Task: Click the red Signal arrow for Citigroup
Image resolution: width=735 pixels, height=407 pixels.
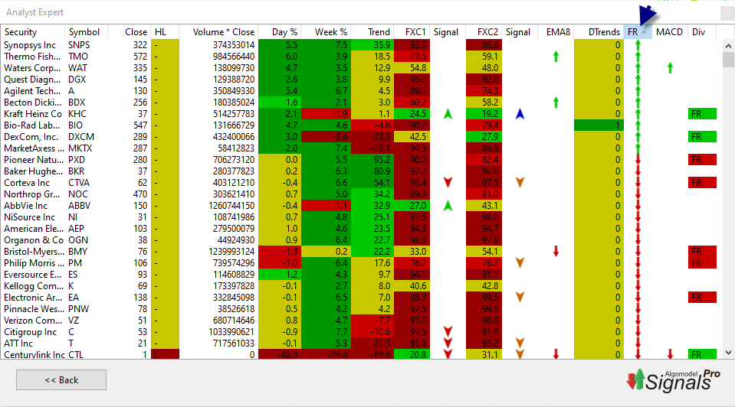Action: [448, 332]
